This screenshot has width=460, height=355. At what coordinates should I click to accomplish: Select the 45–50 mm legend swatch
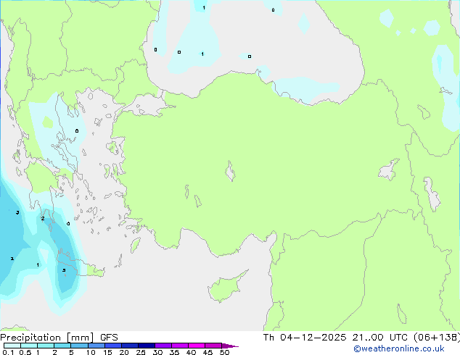(213, 346)
